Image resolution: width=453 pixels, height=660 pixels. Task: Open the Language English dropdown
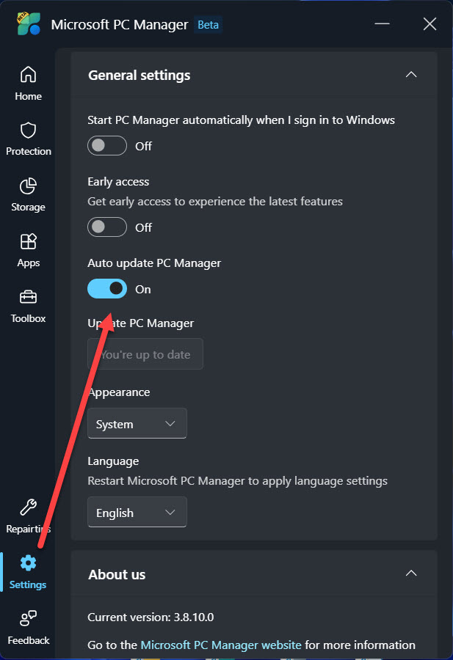click(x=137, y=513)
